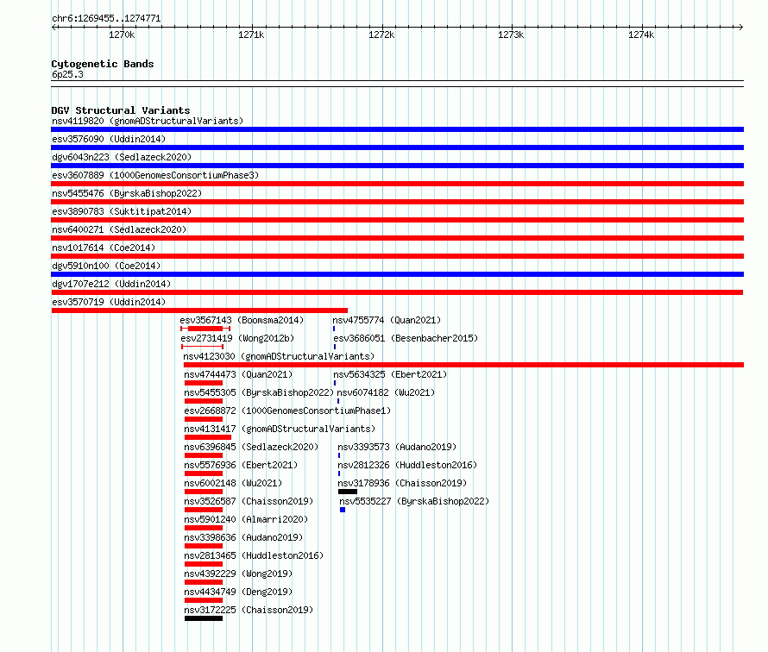Open esv2668872 (1000GenomesConsortiumPhase1) variant
The width and height of the screenshot is (768, 652).
point(287,411)
